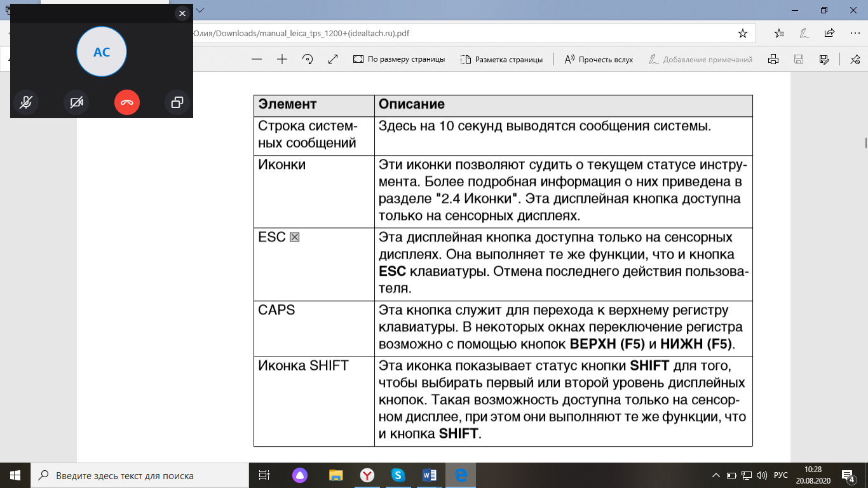End the Skype call with red button
Viewport: 868px width, 488px height.
(127, 102)
